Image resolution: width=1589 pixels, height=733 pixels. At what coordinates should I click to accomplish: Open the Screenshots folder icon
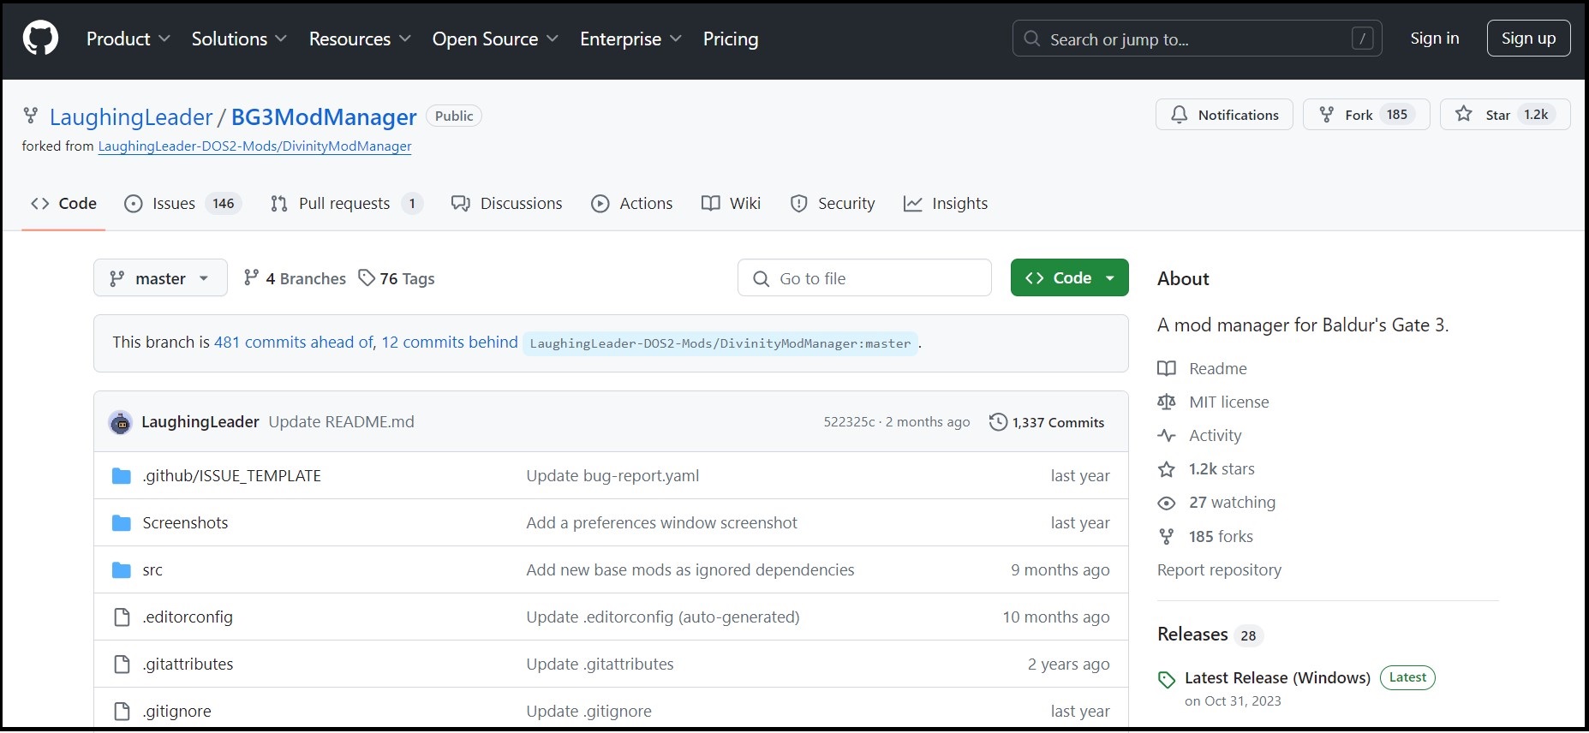(x=122, y=523)
